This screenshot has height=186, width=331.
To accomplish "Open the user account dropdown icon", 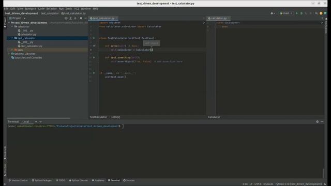I will click(x=273, y=13).
